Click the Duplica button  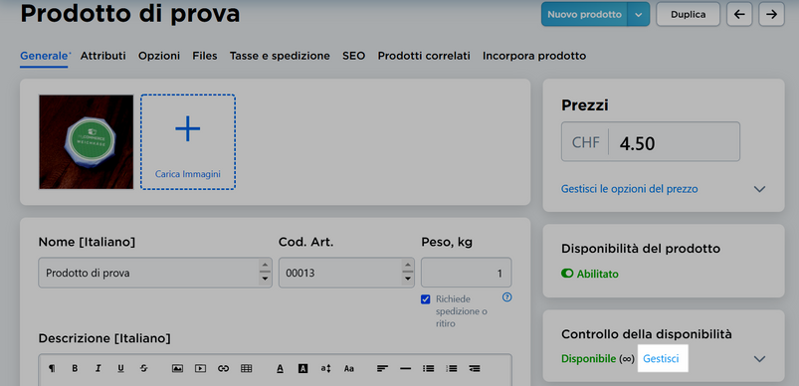coord(688,14)
